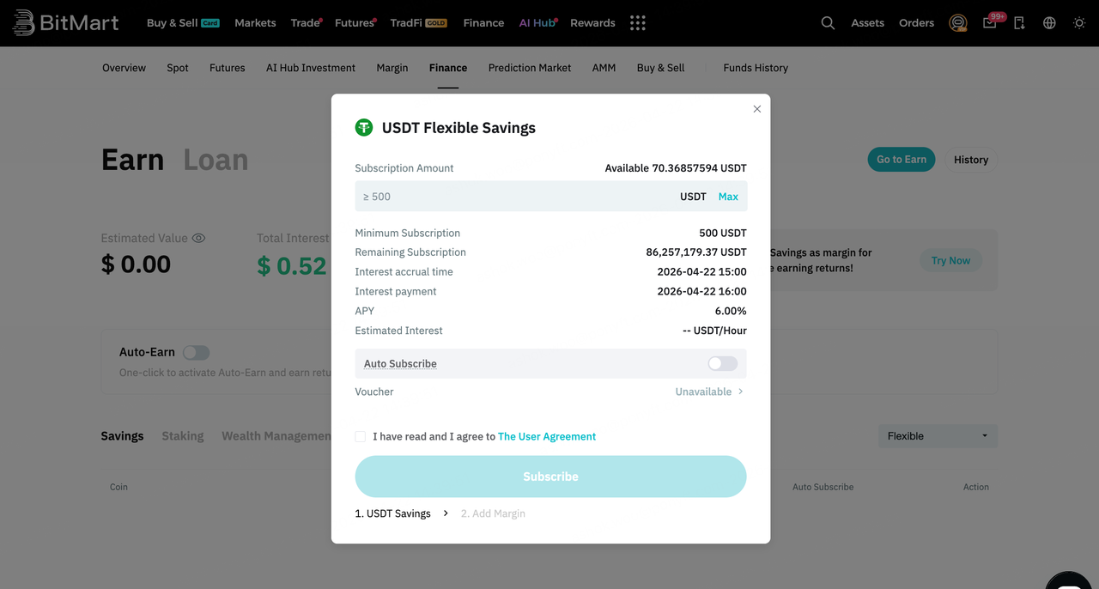
Task: Switch to the Overview tab
Action: 124,68
